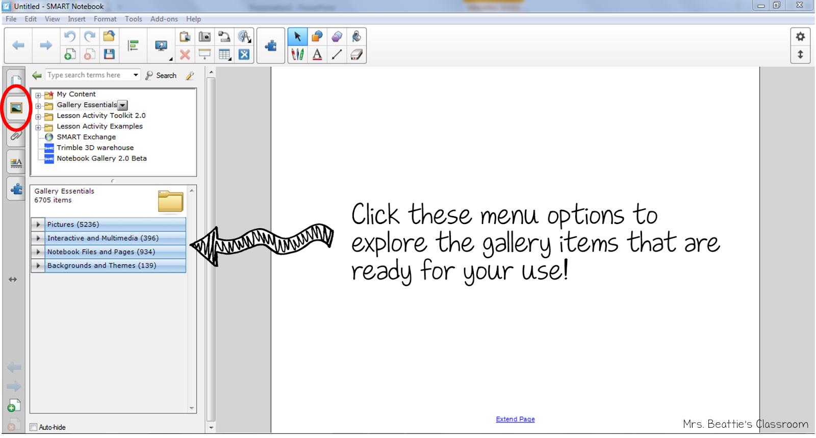Open the Page Sorter side tab

[x=16, y=80]
